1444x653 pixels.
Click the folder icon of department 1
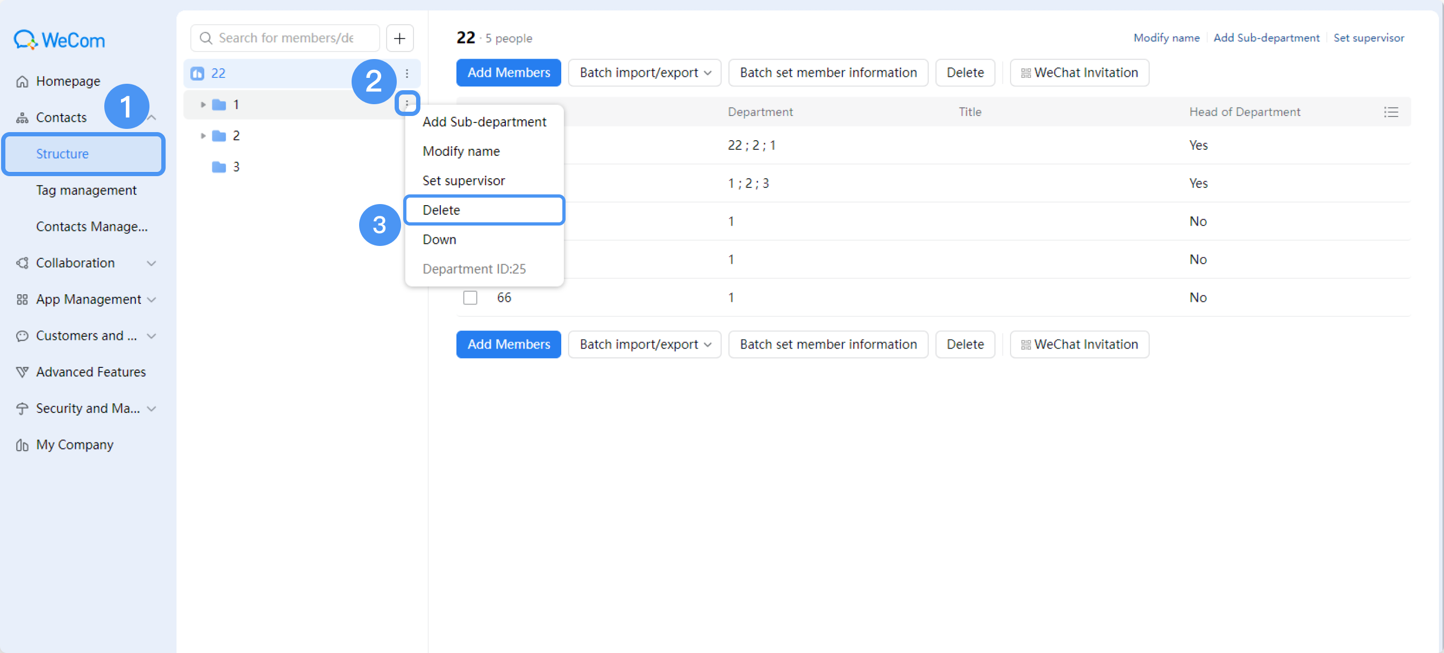[x=219, y=105]
